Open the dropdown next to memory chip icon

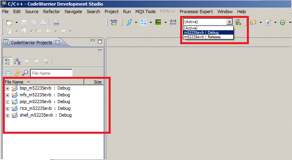pyautogui.click(x=165, y=23)
